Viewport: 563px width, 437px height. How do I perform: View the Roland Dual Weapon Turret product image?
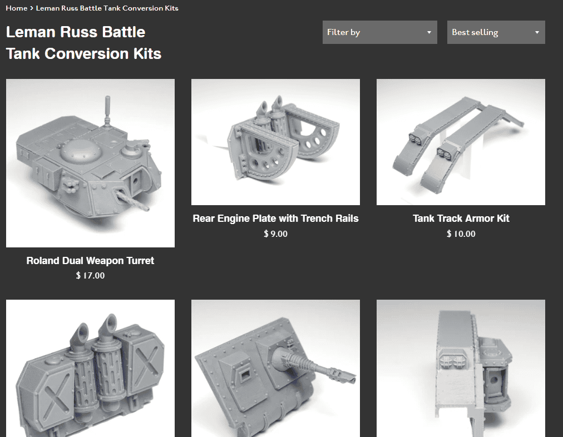[91, 163]
